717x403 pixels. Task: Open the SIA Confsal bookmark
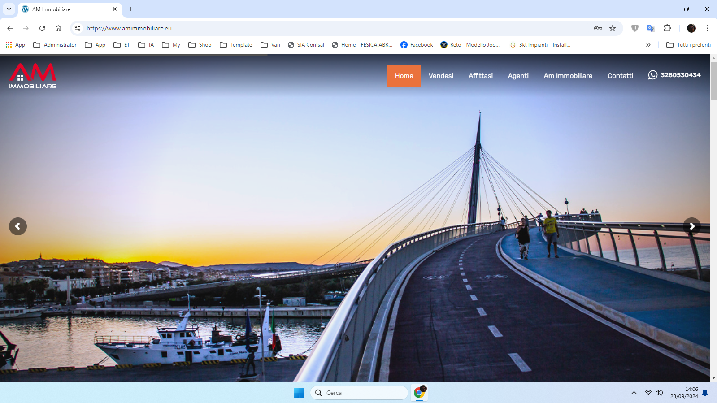point(306,45)
